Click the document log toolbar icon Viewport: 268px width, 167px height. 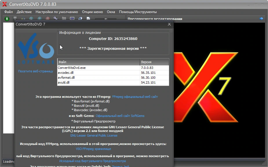coord(88,19)
